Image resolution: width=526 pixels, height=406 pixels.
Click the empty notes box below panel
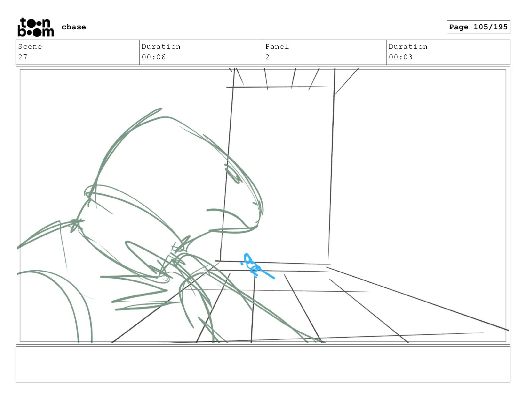(x=263, y=364)
